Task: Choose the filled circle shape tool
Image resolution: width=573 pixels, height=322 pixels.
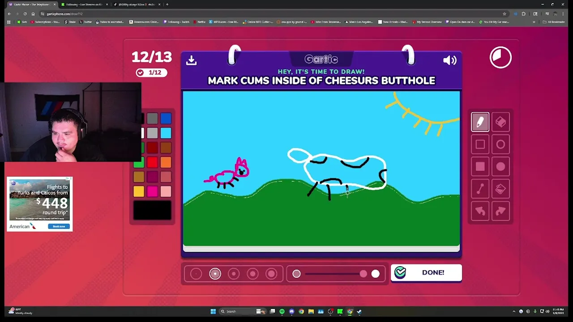Action: [x=500, y=167]
